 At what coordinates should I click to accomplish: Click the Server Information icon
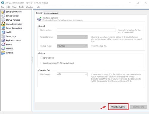(x=3, y=12)
